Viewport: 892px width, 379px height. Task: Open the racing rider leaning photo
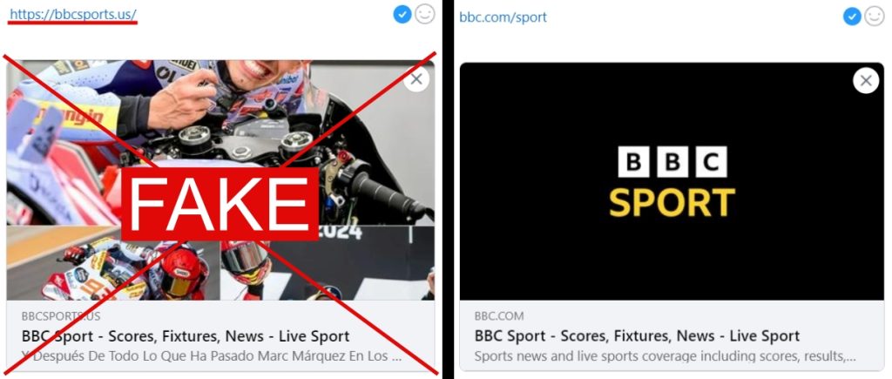[112, 263]
